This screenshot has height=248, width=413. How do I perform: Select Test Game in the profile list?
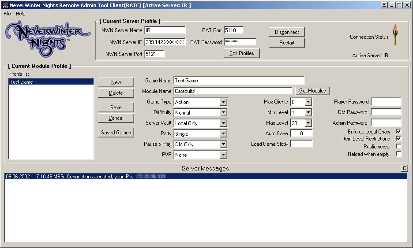(x=51, y=82)
